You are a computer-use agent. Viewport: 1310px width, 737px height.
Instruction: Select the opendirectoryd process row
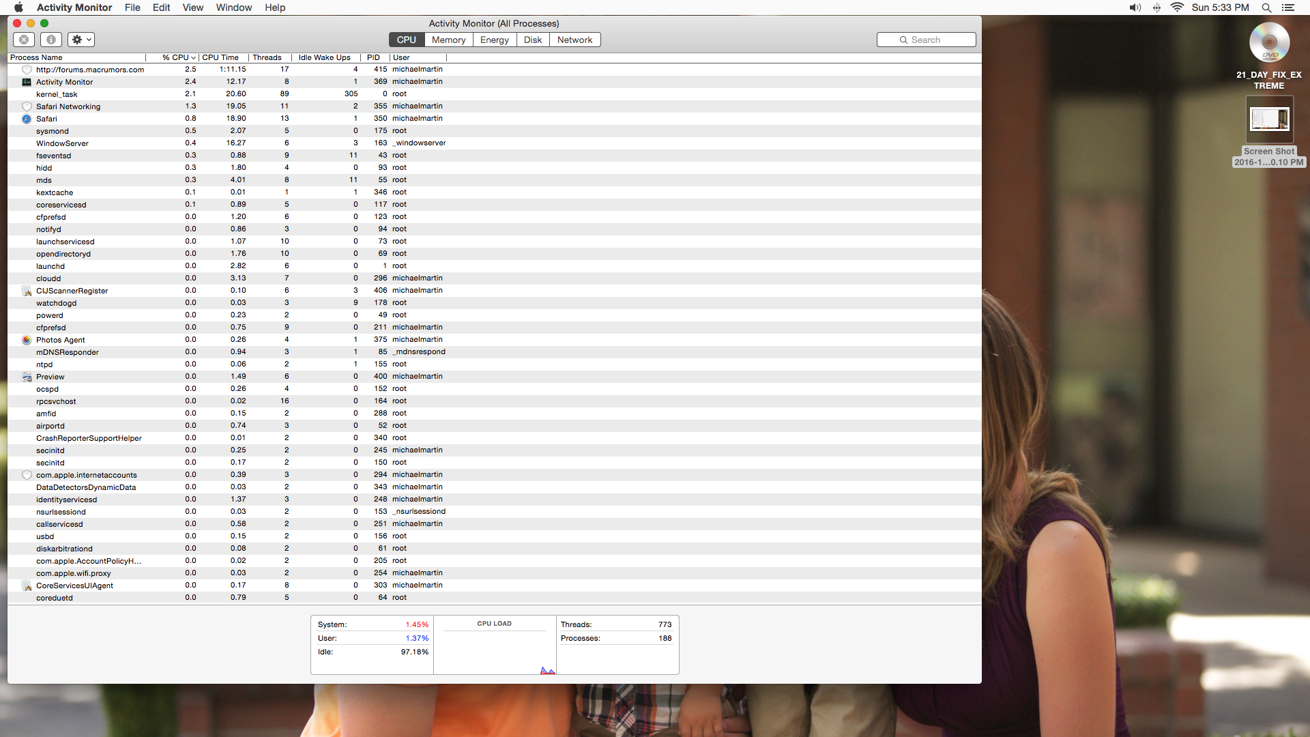pyautogui.click(x=495, y=254)
